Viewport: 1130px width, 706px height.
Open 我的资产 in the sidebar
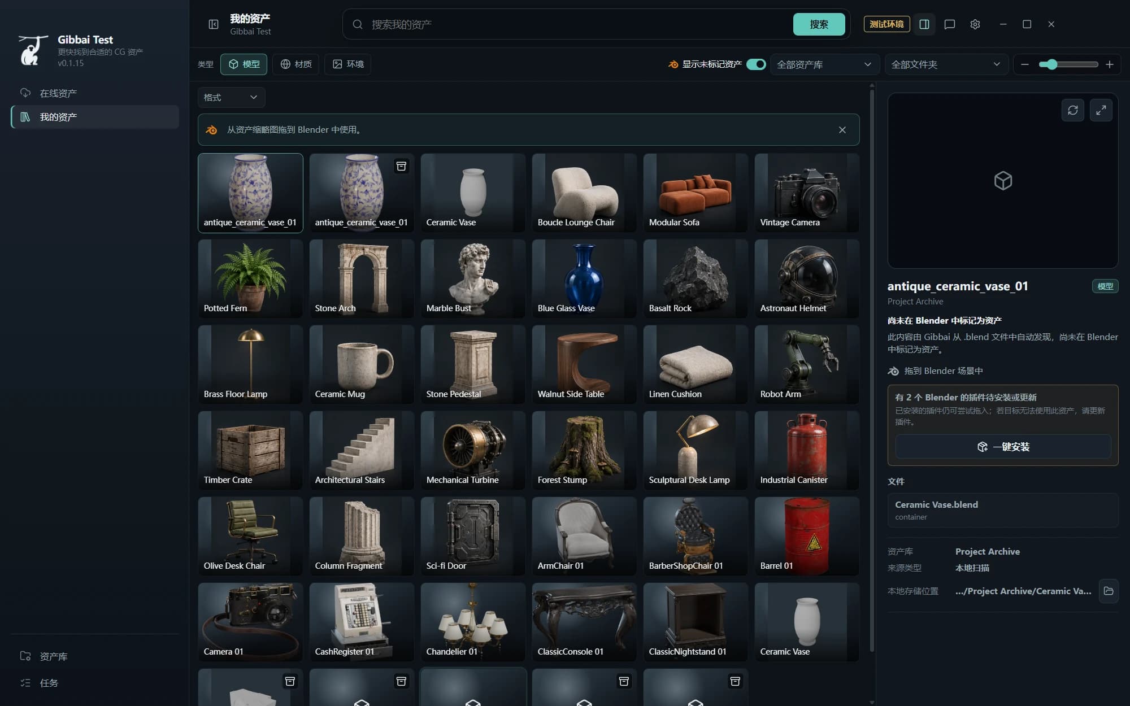point(95,117)
